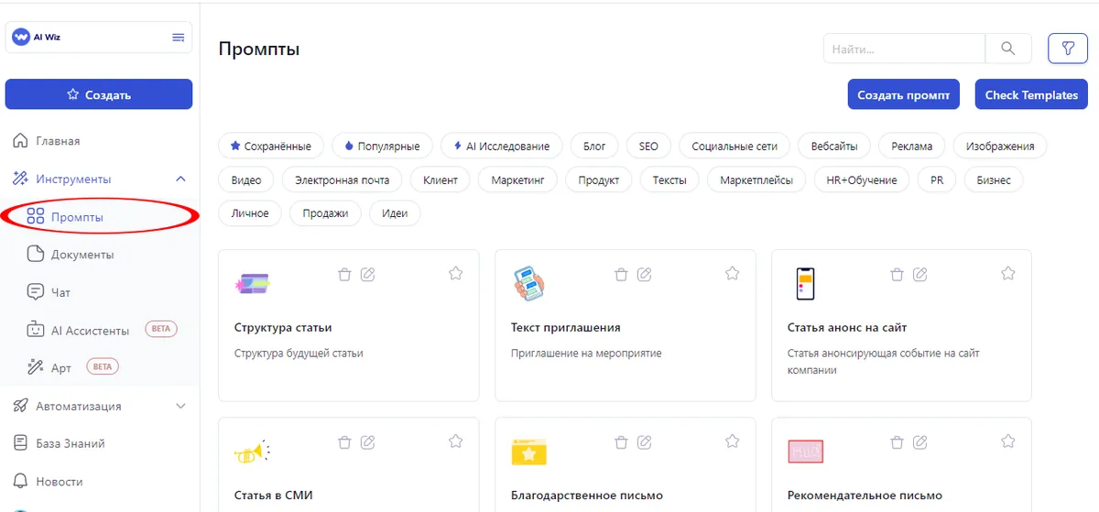This screenshot has width=1099, height=512.
Task: Delete the Благодарственное письмо prompt
Action: [621, 442]
